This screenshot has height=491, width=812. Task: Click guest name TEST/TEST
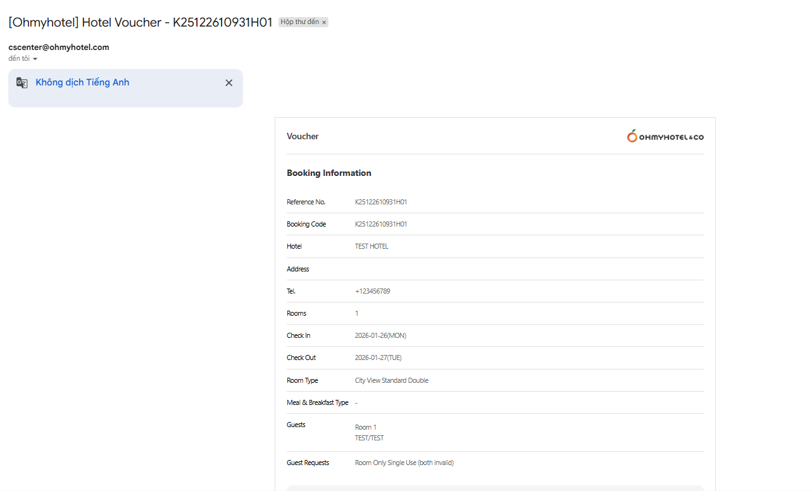(369, 438)
